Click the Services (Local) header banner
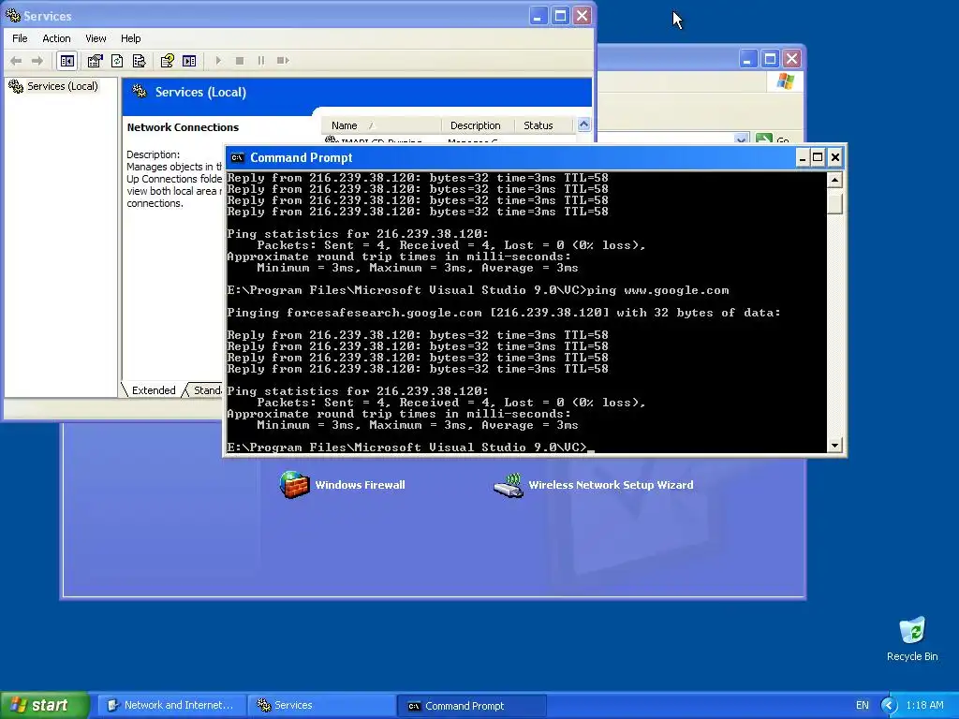The image size is (959, 719). click(357, 93)
